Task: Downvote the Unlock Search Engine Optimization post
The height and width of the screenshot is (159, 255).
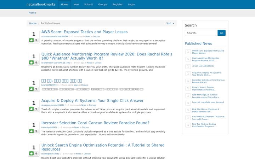Action: tap(36, 153)
